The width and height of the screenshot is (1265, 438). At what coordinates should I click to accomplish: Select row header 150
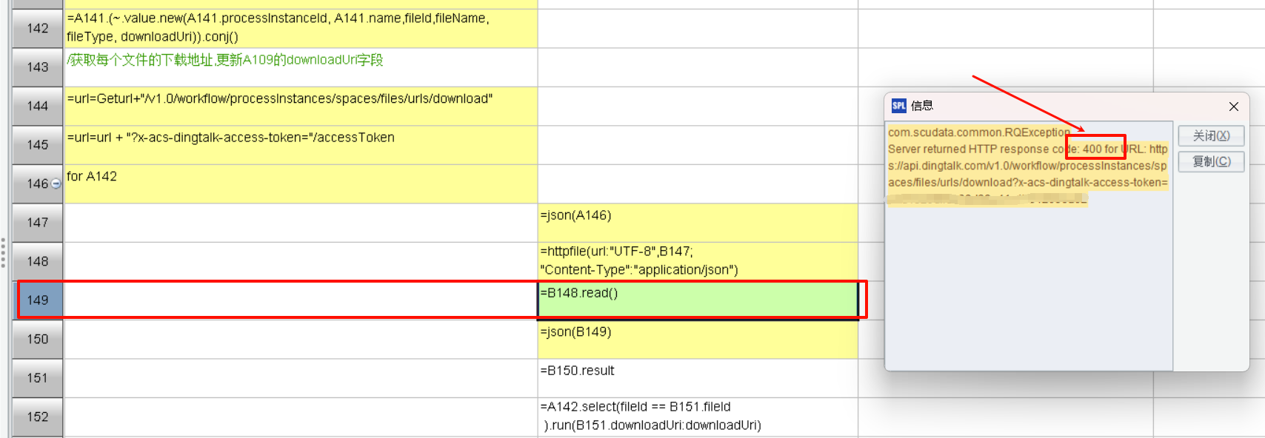(x=37, y=340)
